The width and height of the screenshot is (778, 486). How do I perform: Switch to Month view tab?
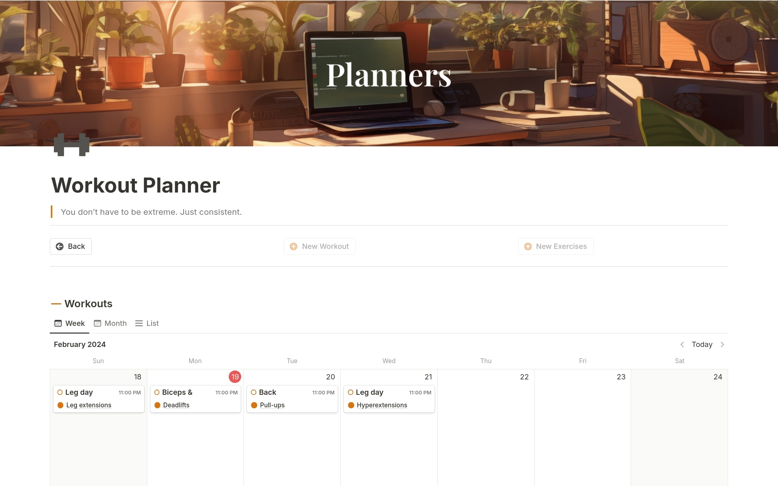click(x=110, y=323)
